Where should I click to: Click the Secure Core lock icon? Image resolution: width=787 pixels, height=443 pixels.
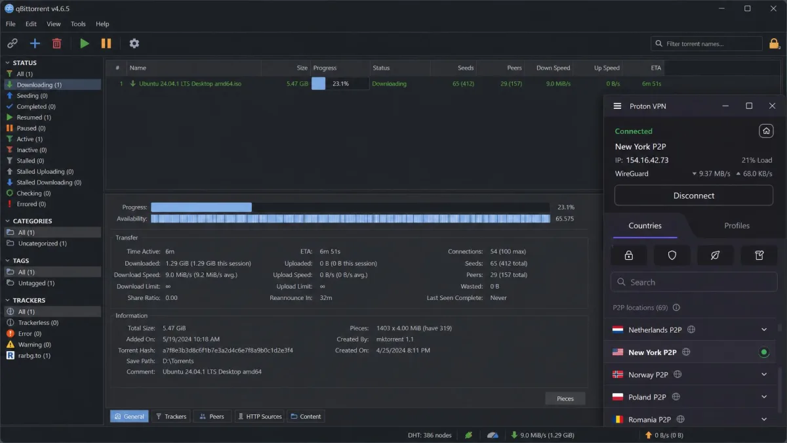click(x=629, y=255)
